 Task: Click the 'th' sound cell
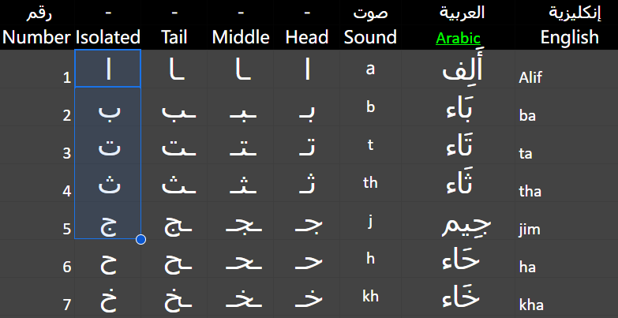point(370,183)
